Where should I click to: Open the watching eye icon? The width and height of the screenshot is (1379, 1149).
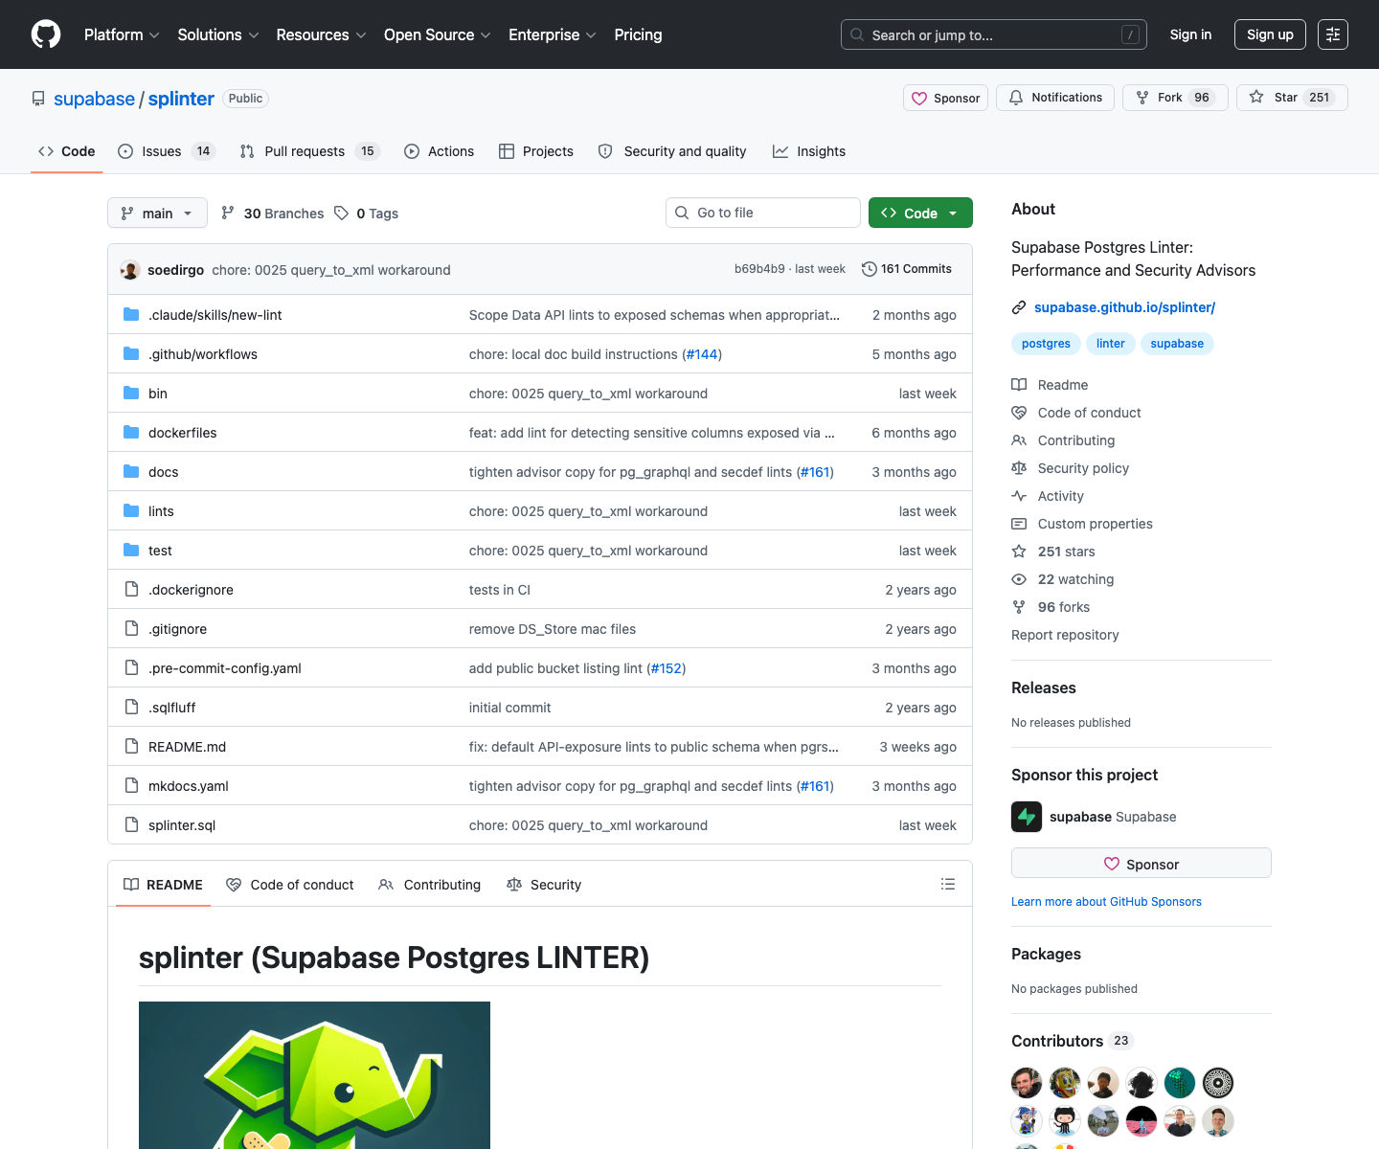(1019, 579)
